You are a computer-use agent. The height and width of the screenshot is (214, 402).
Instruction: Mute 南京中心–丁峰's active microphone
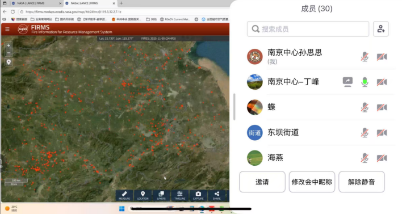coord(365,82)
